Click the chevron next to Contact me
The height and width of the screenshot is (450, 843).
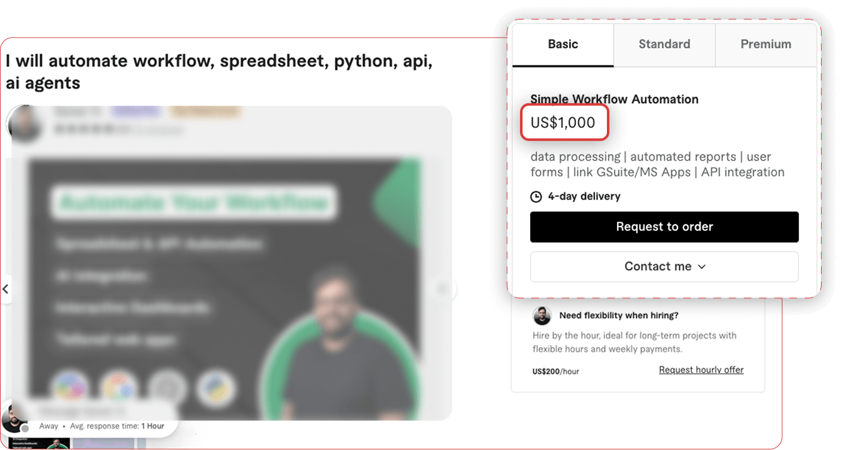pos(702,267)
